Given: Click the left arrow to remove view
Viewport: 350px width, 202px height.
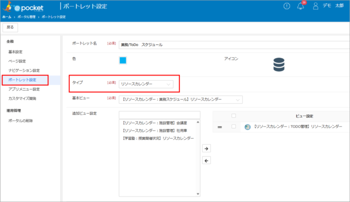Looking at the screenshot, I should click(206, 160).
